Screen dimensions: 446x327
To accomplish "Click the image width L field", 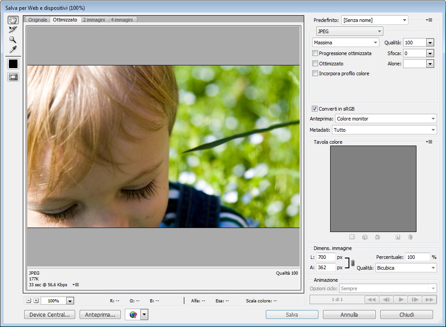I will [326, 257].
